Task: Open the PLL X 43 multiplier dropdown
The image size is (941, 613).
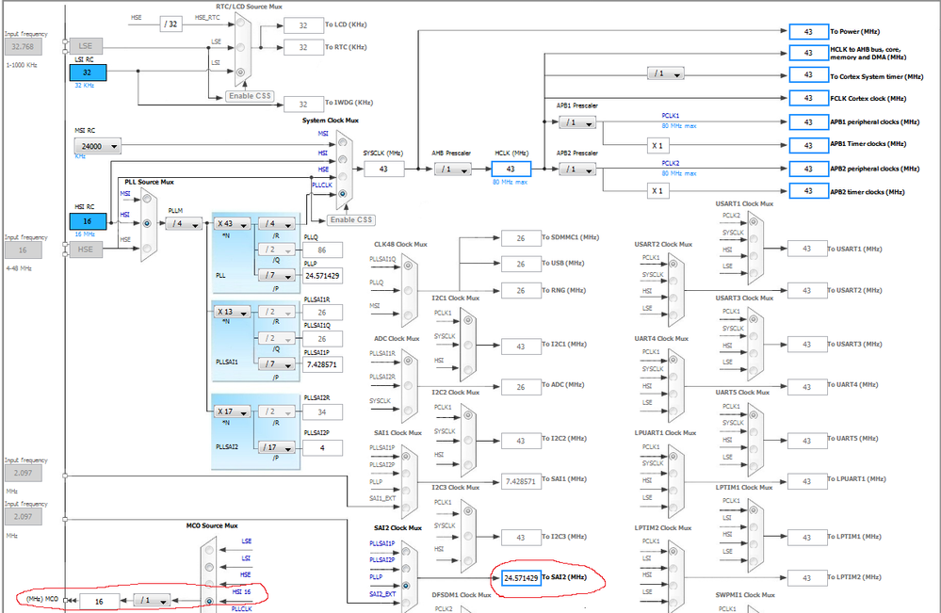Action: [x=233, y=224]
